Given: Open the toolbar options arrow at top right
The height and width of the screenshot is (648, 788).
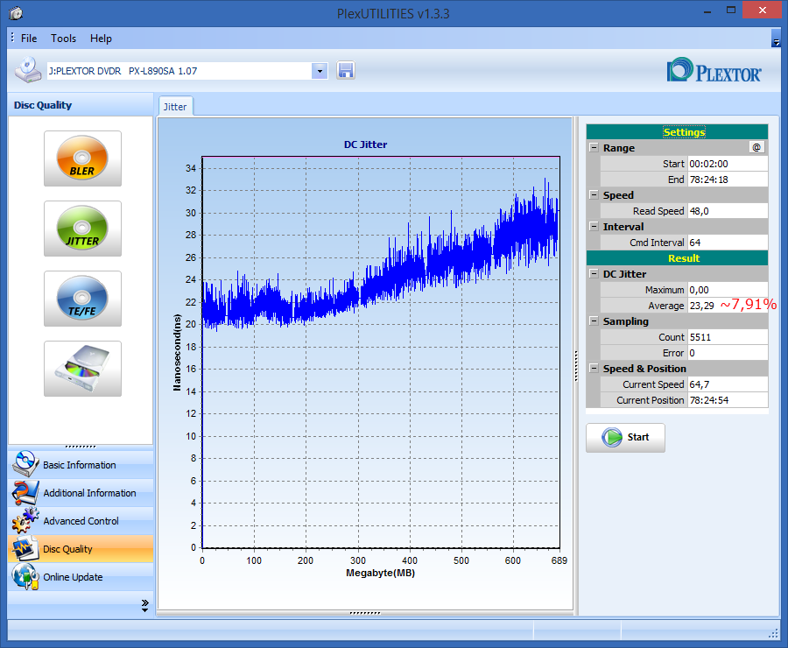Looking at the screenshot, I should tap(776, 39).
